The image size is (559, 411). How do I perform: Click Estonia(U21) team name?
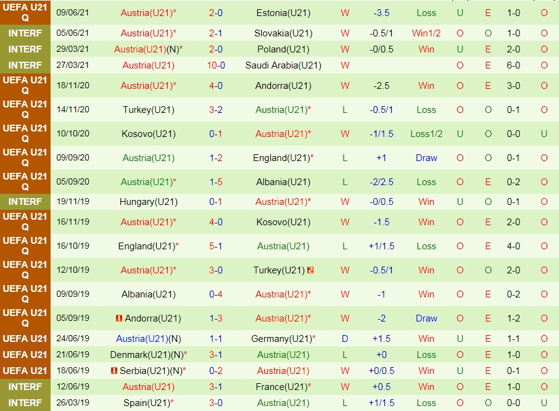pos(283,13)
